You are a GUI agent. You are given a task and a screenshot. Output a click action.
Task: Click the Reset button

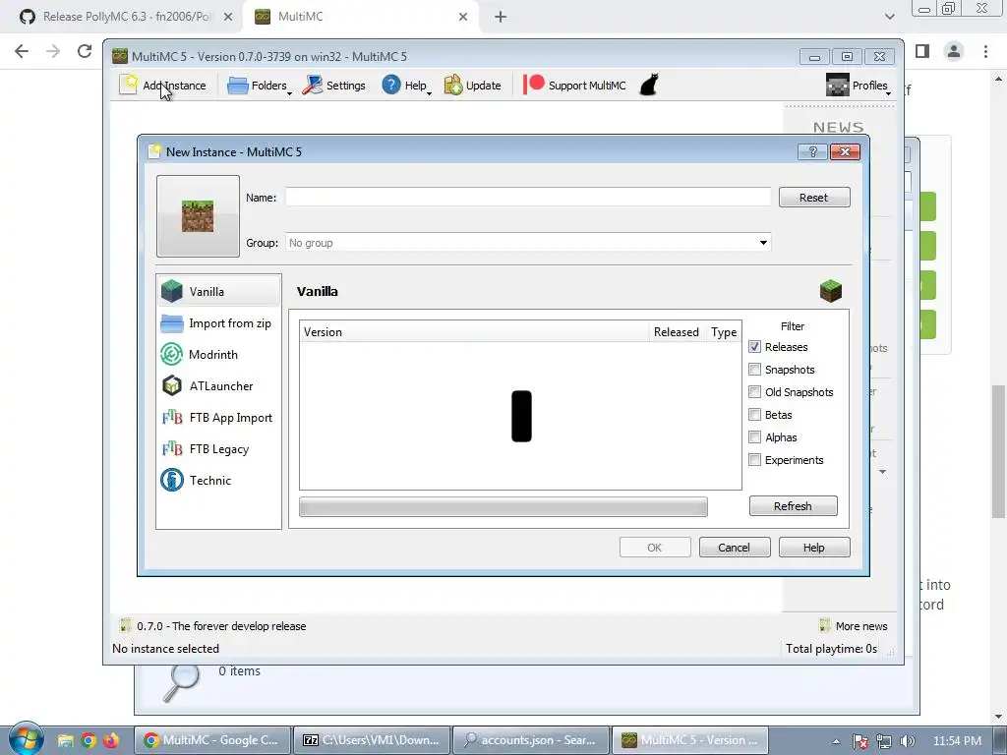coord(813,197)
